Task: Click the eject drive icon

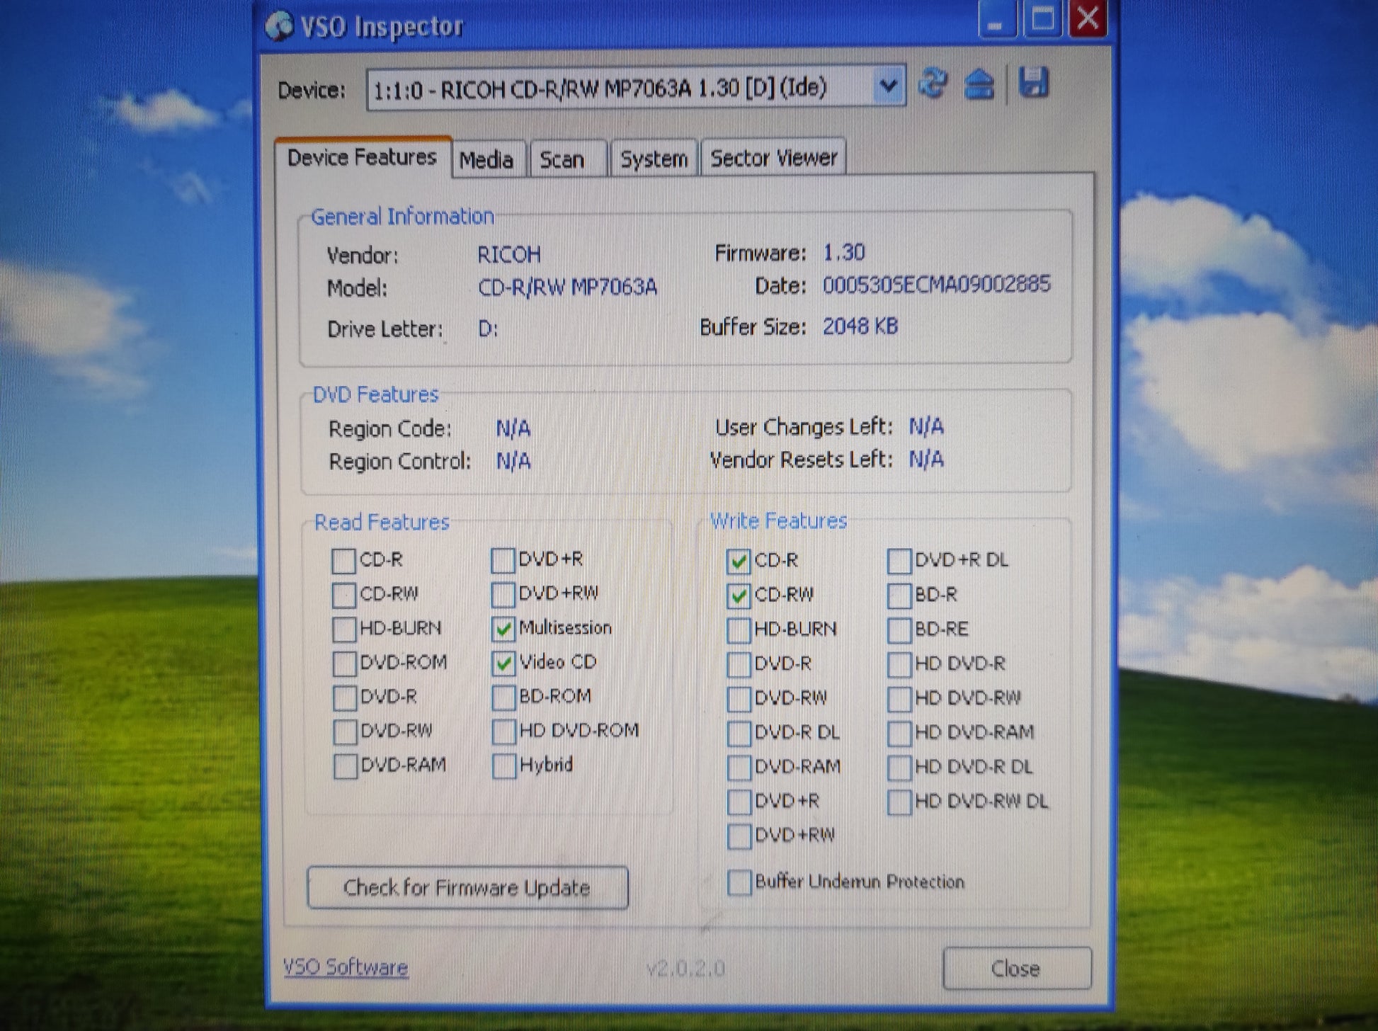Action: [x=979, y=85]
